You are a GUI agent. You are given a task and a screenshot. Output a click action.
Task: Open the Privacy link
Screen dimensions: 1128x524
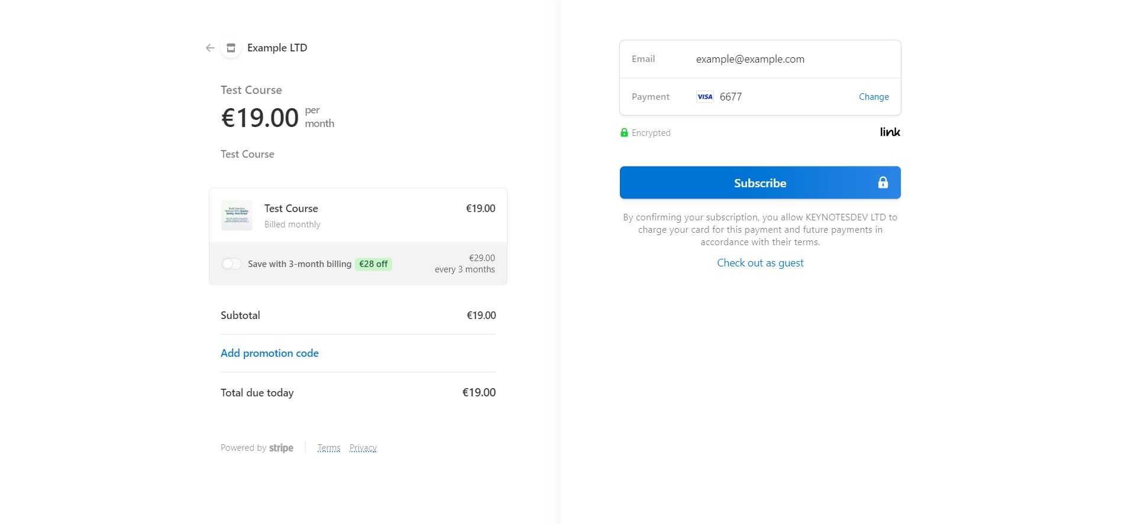point(363,448)
